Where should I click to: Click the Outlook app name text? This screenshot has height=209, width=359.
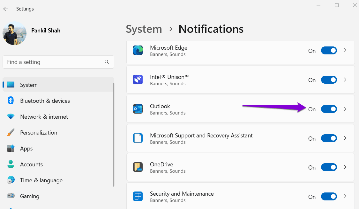[160, 106]
